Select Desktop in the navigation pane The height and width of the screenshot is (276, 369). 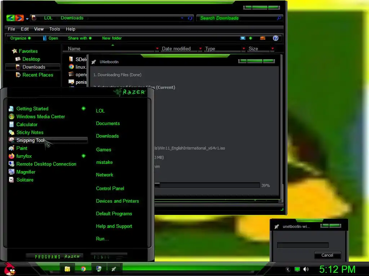coord(31,59)
